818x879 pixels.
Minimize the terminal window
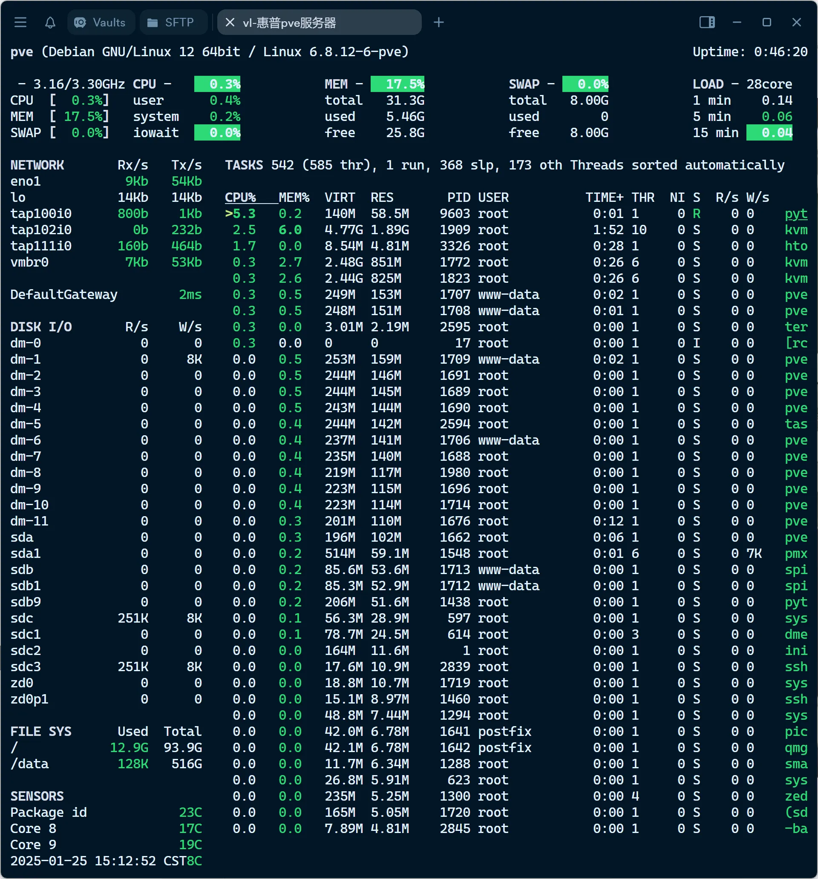coord(737,23)
